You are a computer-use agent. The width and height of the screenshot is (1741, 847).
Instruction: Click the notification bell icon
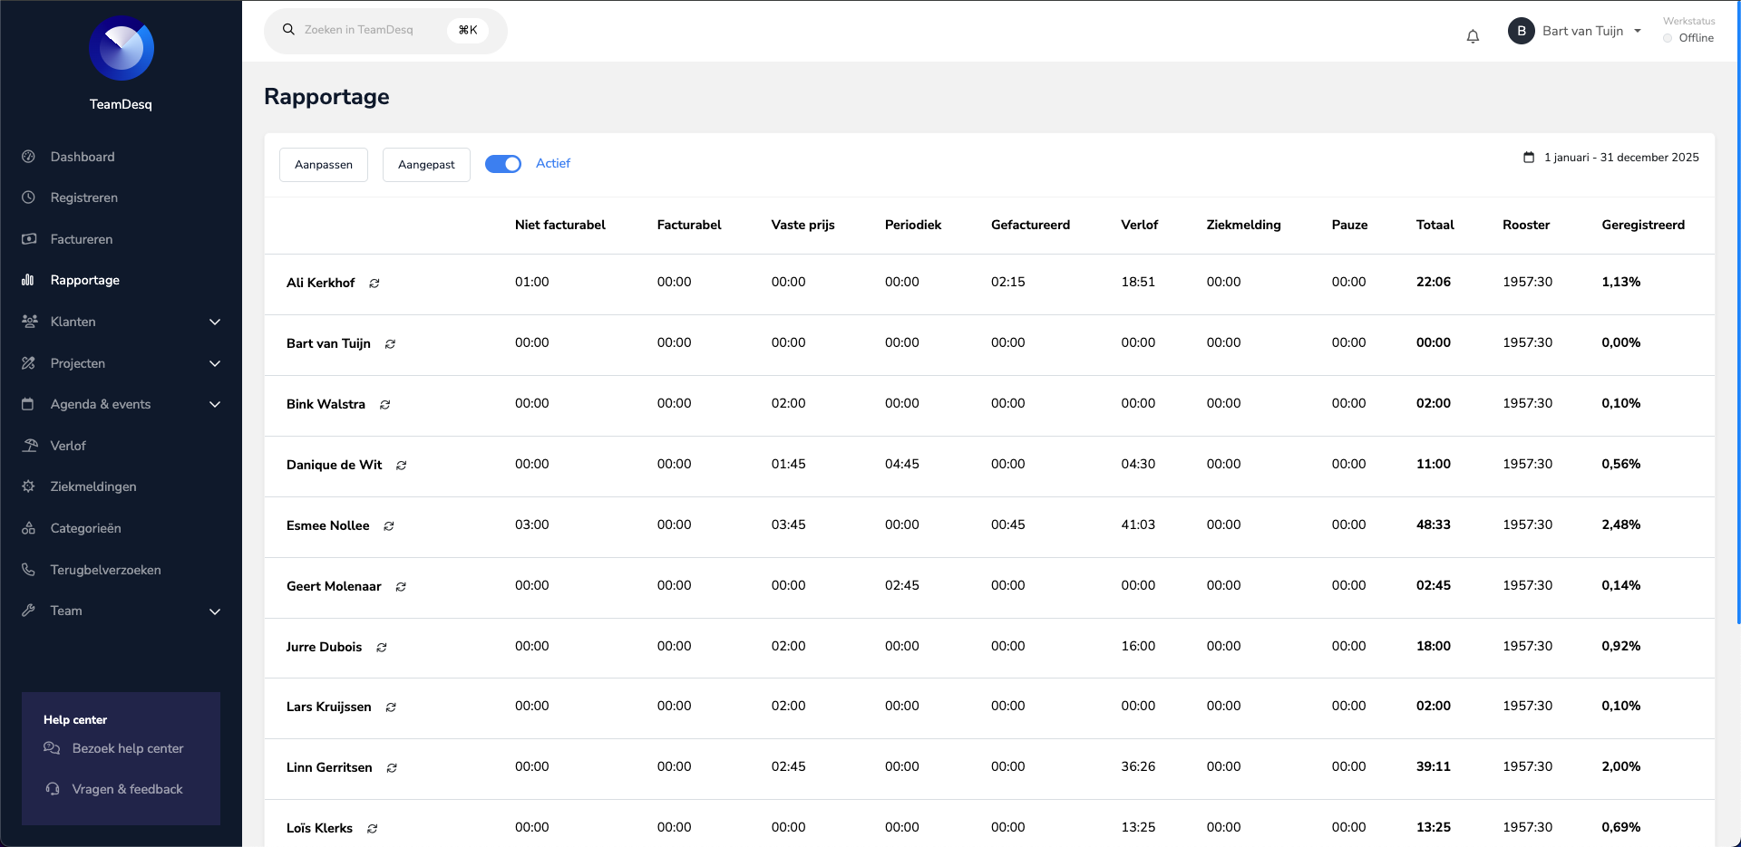[x=1473, y=36]
